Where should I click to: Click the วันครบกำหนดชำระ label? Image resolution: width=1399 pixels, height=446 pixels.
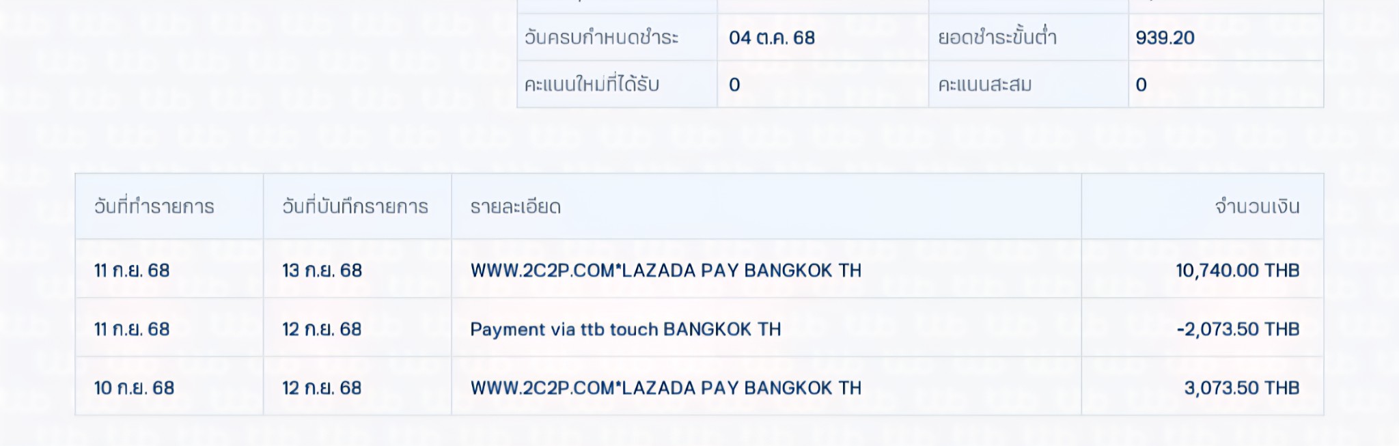tap(601, 38)
